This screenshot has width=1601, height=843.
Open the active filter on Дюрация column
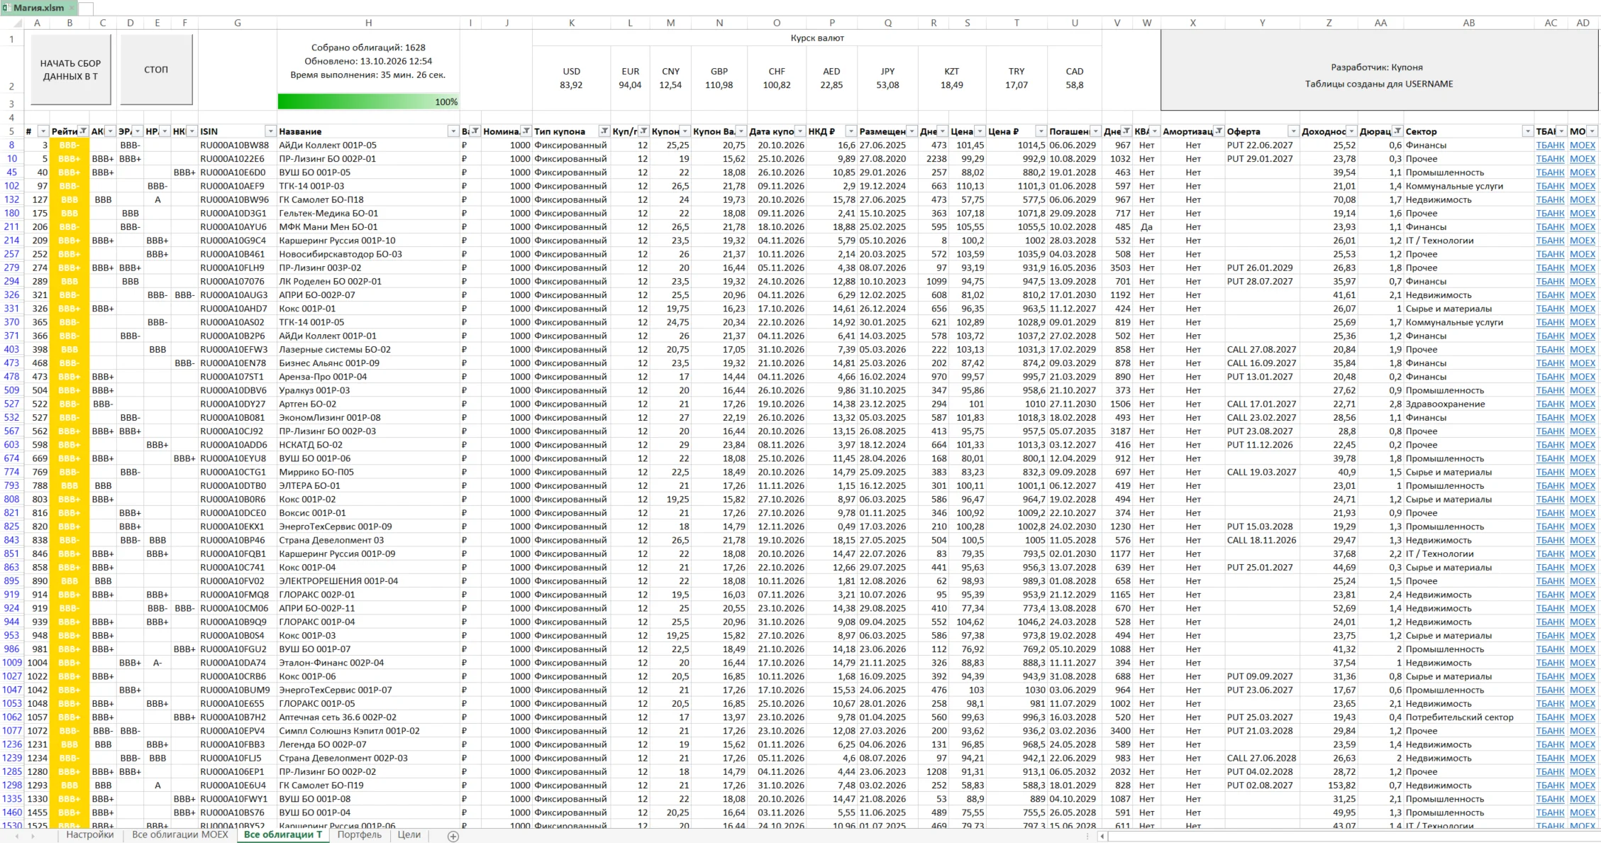click(1397, 131)
